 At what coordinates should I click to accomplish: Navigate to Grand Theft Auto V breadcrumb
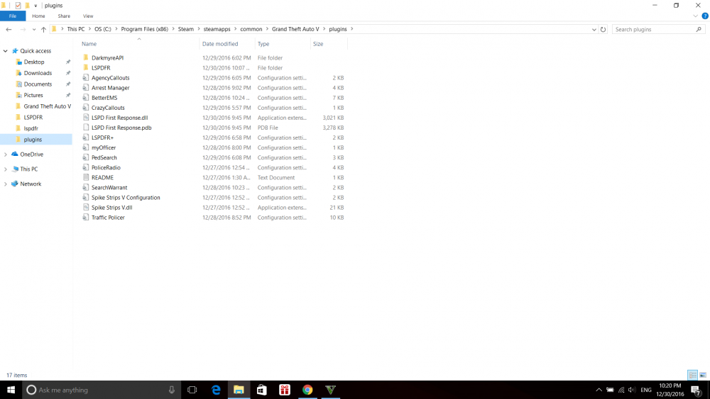(x=295, y=29)
